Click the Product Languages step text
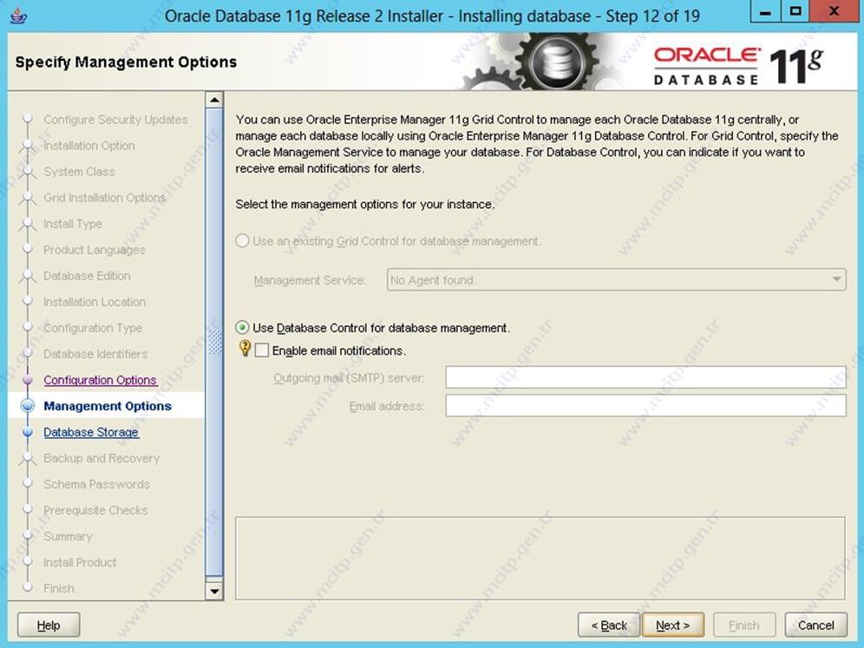 pyautogui.click(x=95, y=250)
